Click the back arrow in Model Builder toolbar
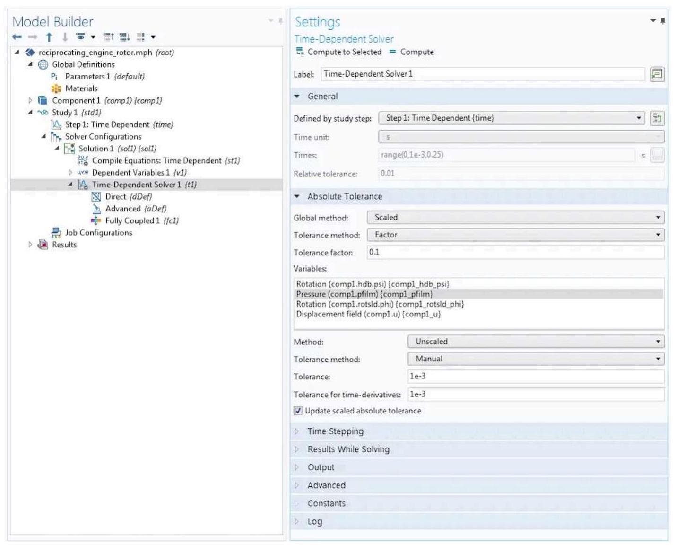Screen dimensions: 676x545 (17, 37)
